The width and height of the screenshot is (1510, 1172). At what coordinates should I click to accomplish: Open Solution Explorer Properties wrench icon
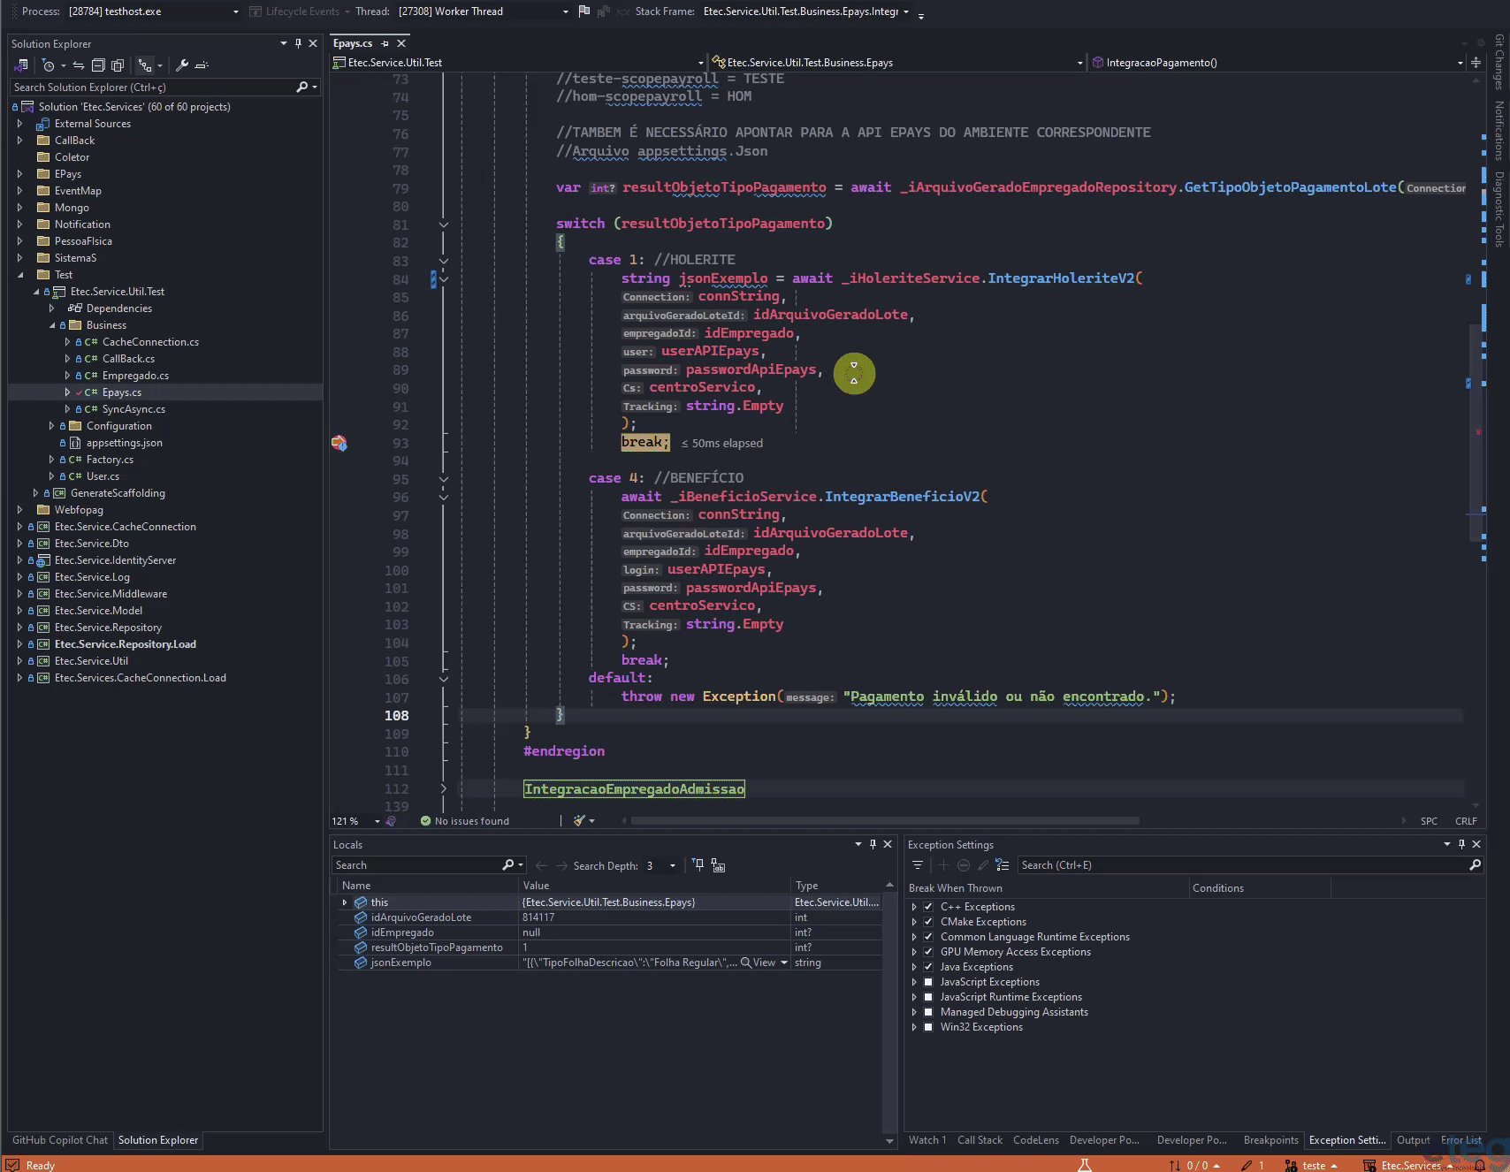pyautogui.click(x=182, y=65)
